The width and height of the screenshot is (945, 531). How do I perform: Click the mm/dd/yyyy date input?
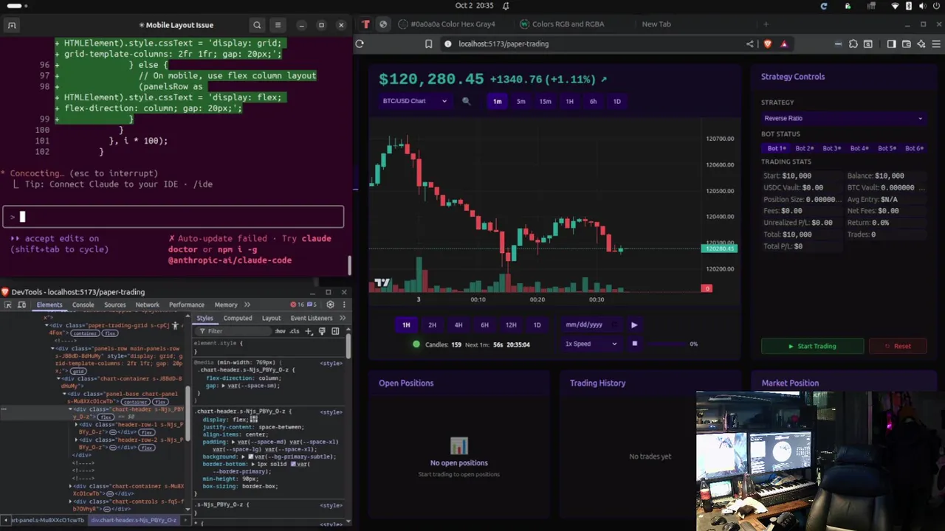[x=591, y=324]
